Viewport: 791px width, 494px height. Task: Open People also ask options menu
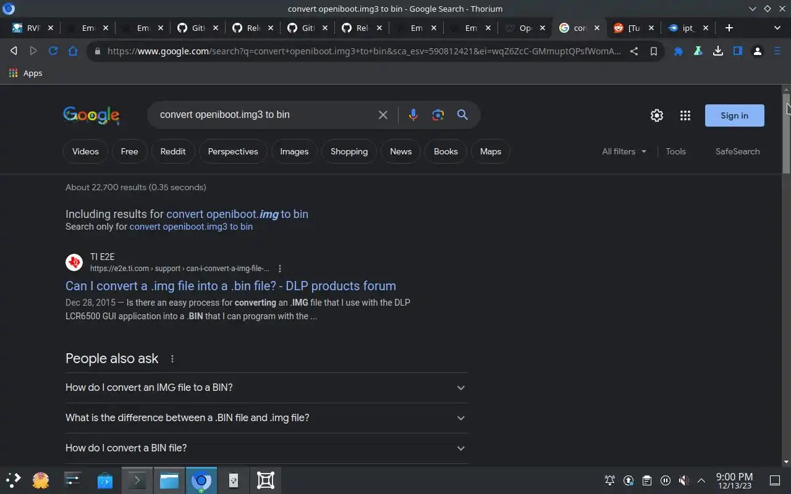[172, 359]
